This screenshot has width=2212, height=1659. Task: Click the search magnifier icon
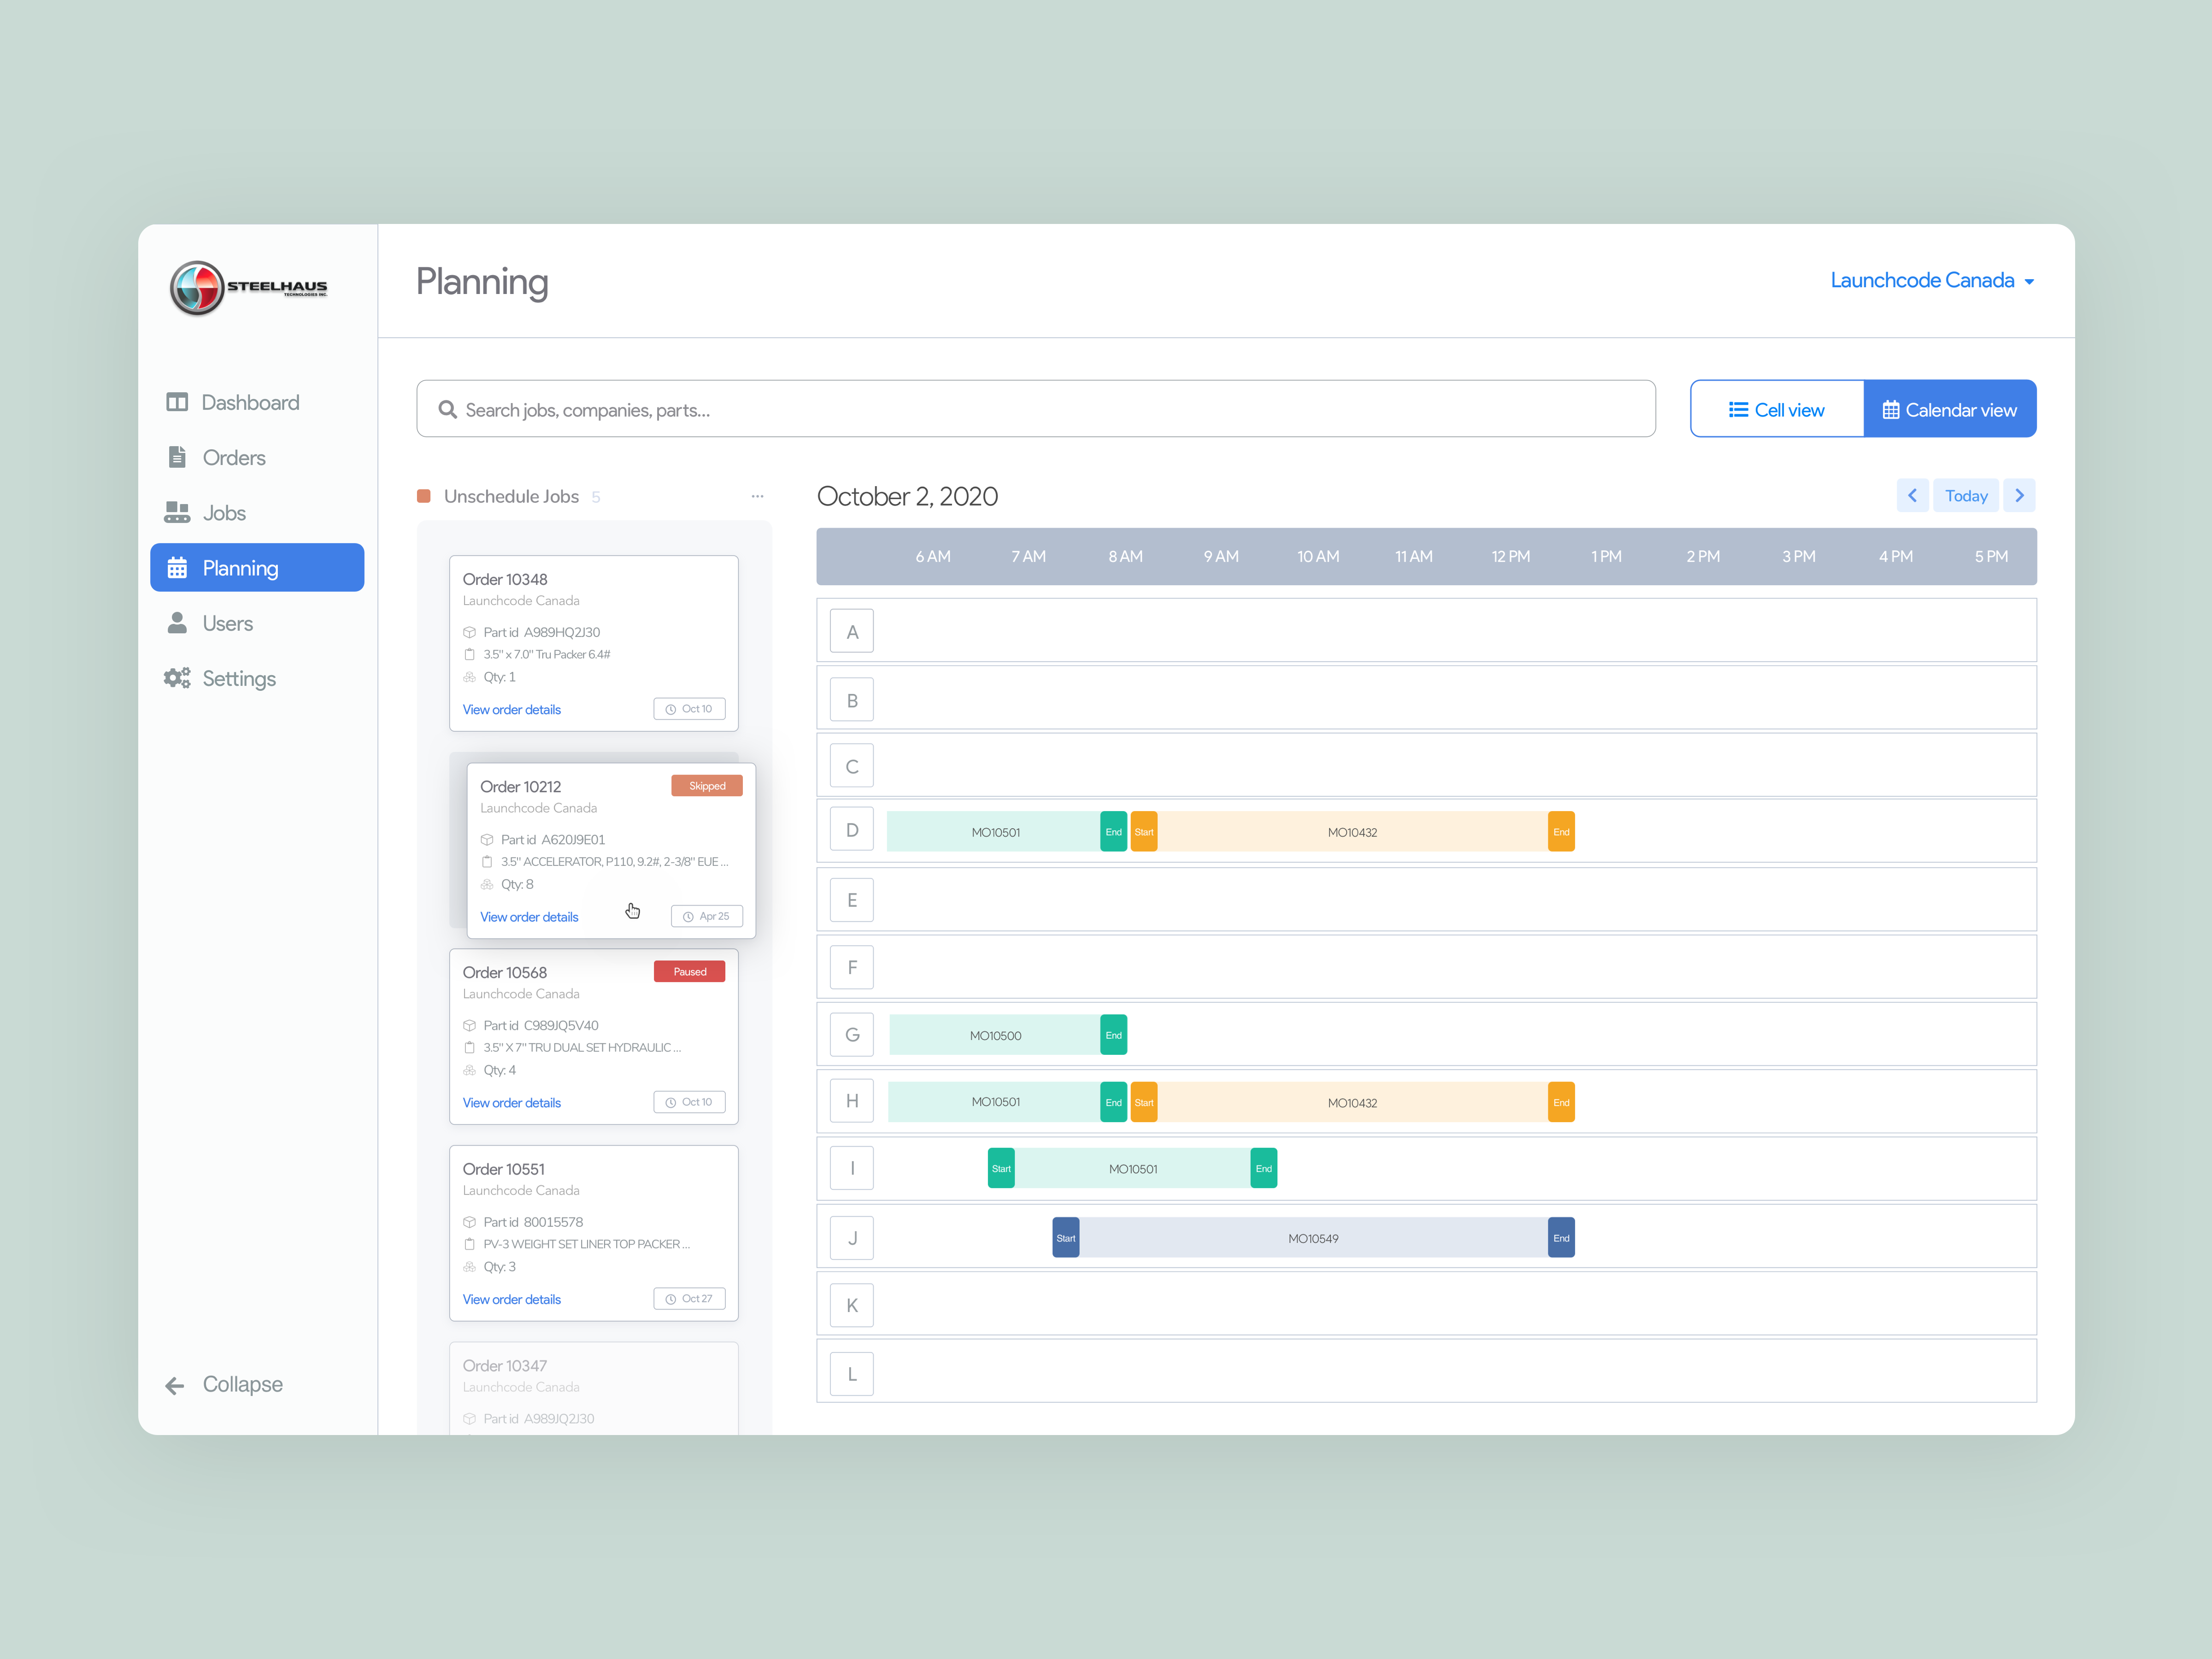[x=447, y=410]
